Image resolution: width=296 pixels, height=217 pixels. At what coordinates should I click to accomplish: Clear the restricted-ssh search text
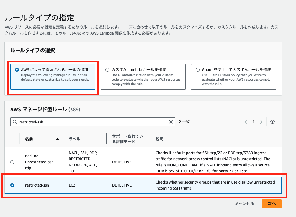(x=171, y=122)
